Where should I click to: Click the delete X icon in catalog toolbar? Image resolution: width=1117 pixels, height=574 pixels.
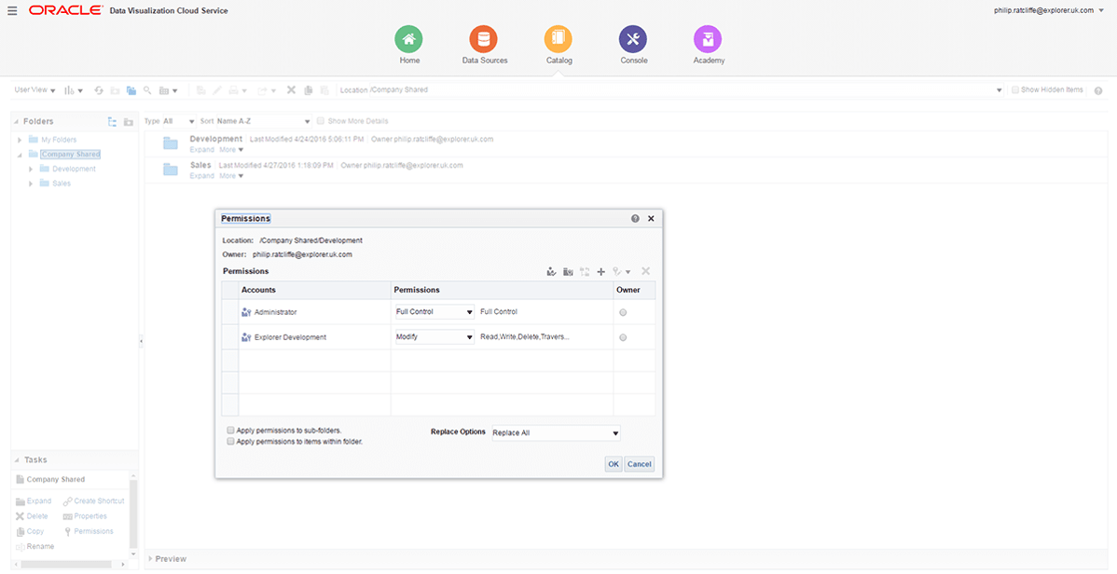coord(291,90)
